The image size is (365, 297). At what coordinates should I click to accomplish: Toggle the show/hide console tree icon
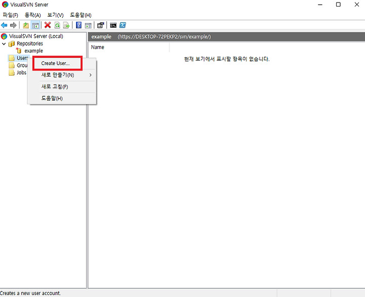click(x=35, y=25)
